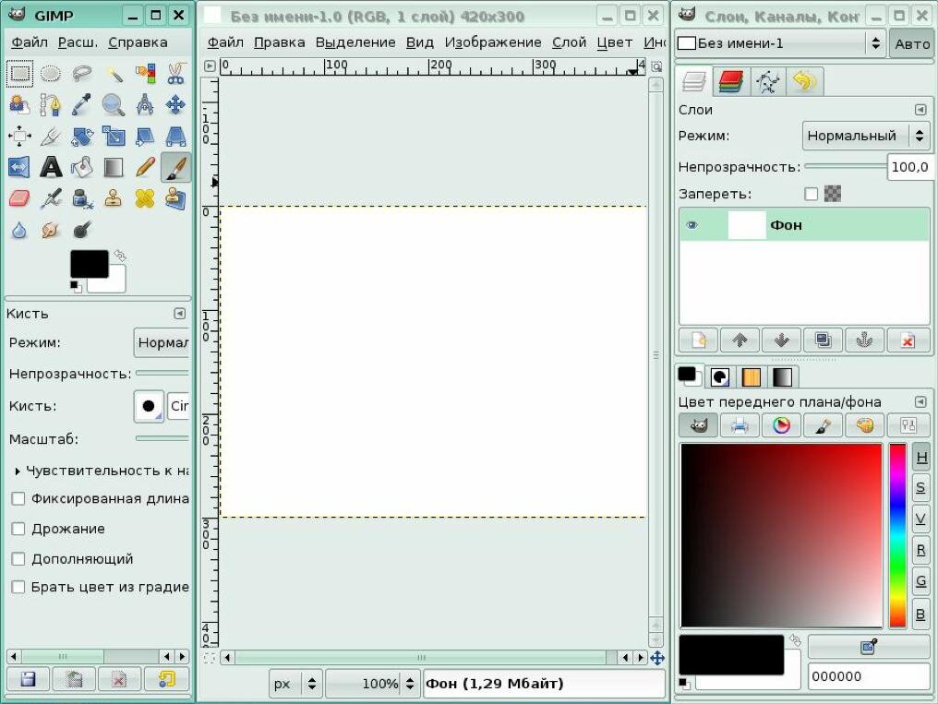Select the Paintbrush tool
This screenshot has width=938, height=704.
(x=175, y=167)
